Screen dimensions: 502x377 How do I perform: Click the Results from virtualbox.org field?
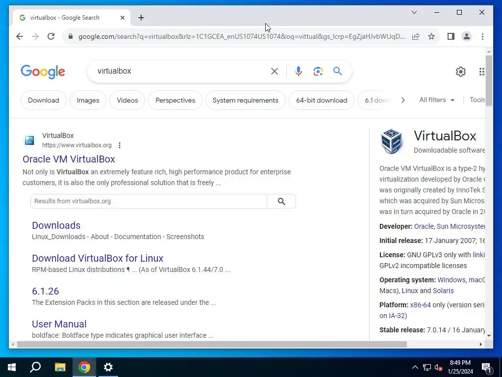[149, 201]
